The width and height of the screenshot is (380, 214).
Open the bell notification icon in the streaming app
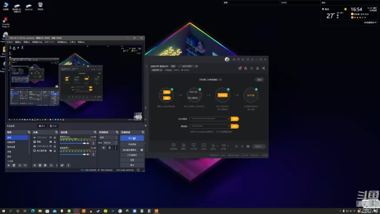pyautogui.click(x=257, y=68)
